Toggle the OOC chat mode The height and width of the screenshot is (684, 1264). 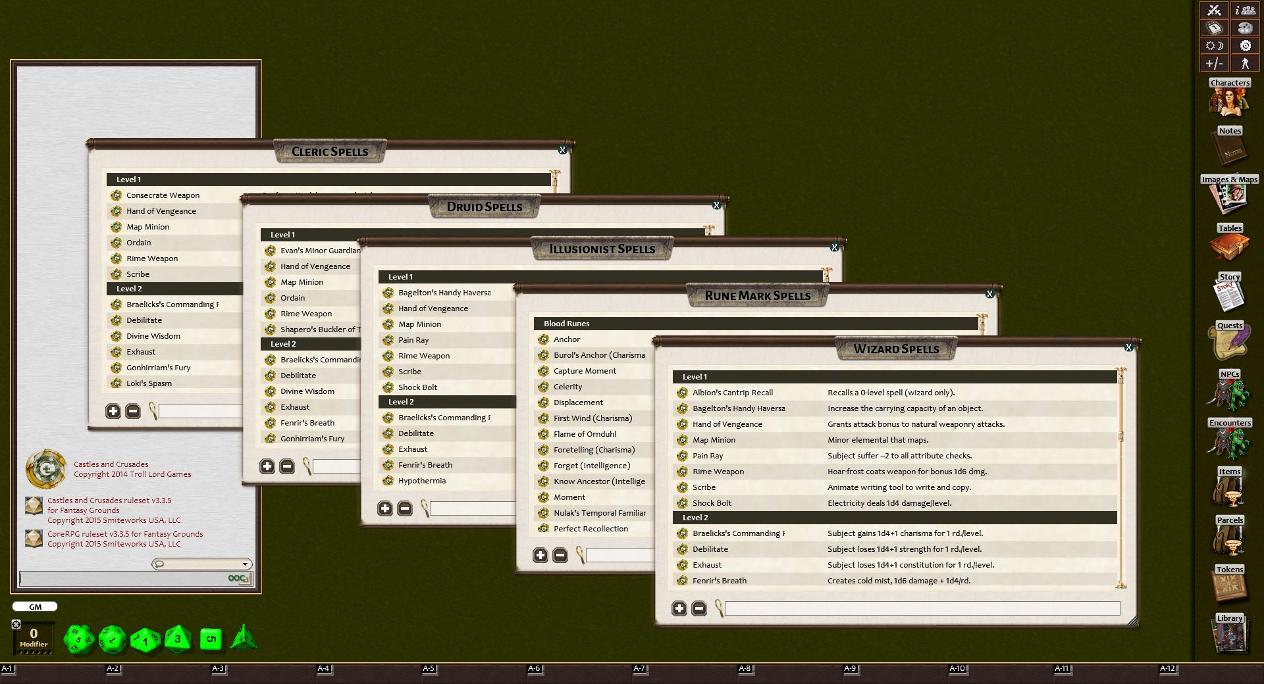click(x=238, y=579)
